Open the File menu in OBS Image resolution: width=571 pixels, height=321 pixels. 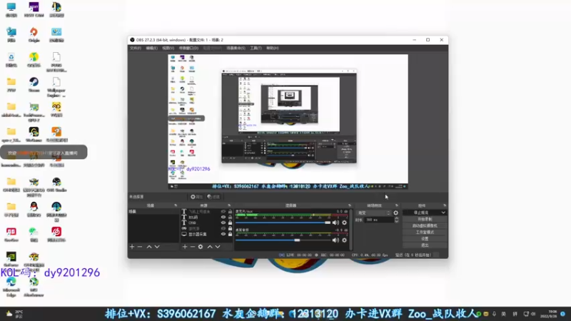coord(136,48)
